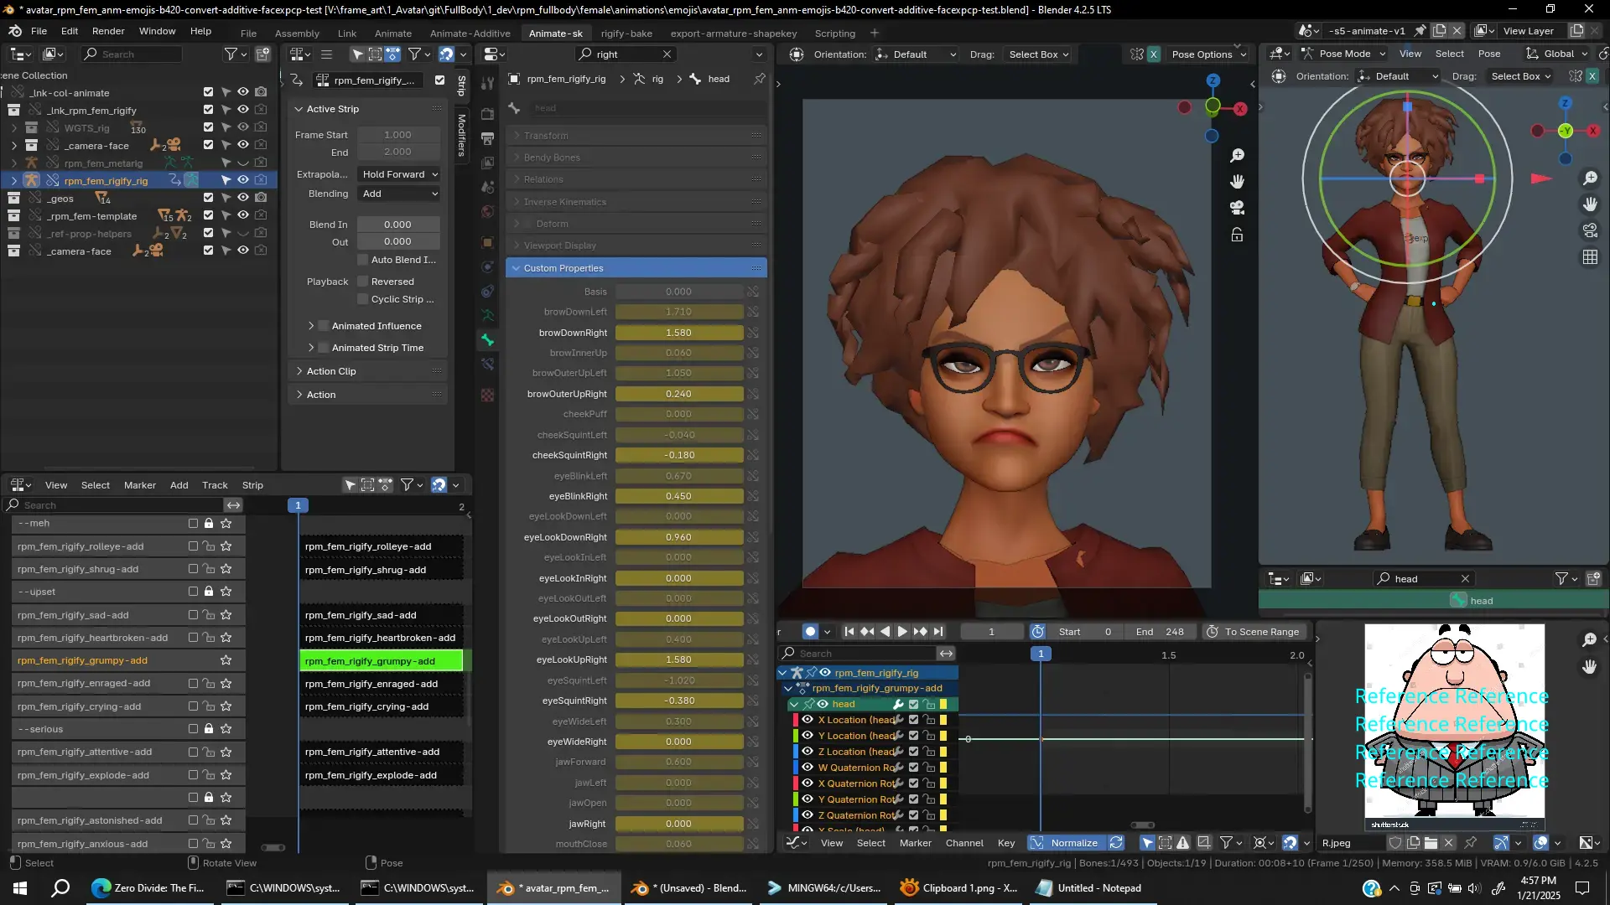Click the zoom magnifier icon in face viewport
1610x905 pixels.
(1237, 156)
